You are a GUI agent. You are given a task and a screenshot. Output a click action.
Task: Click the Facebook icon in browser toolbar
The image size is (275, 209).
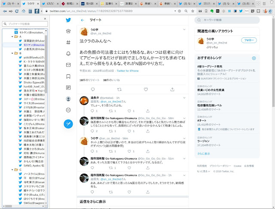(x=37, y=11)
